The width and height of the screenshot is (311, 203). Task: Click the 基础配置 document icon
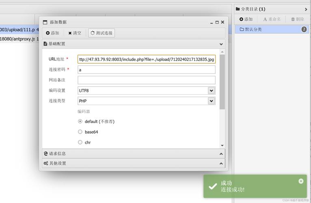45,44
